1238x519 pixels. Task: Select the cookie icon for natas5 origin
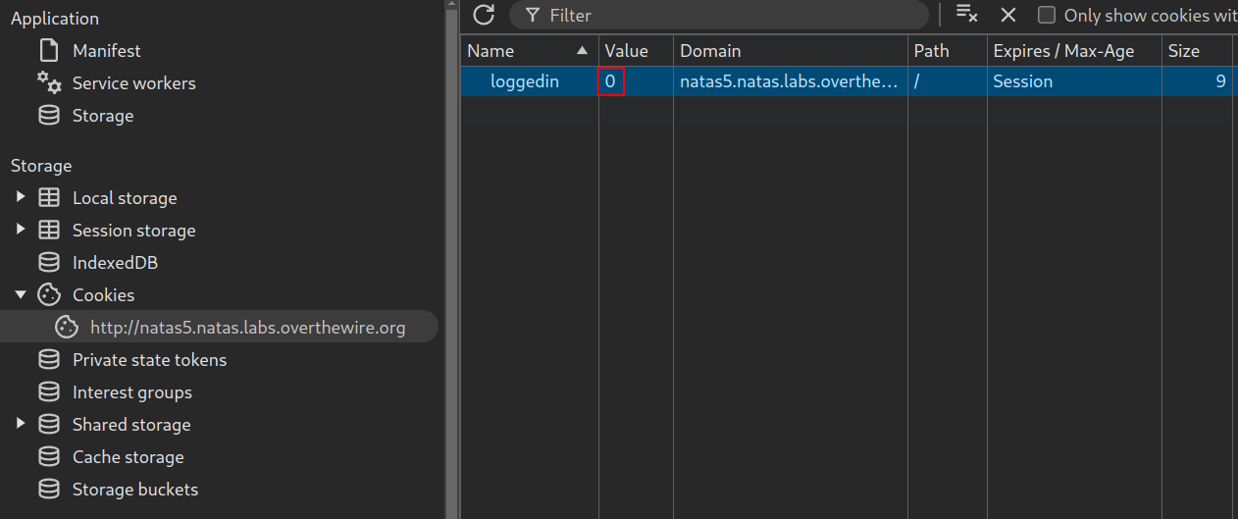[x=67, y=327]
